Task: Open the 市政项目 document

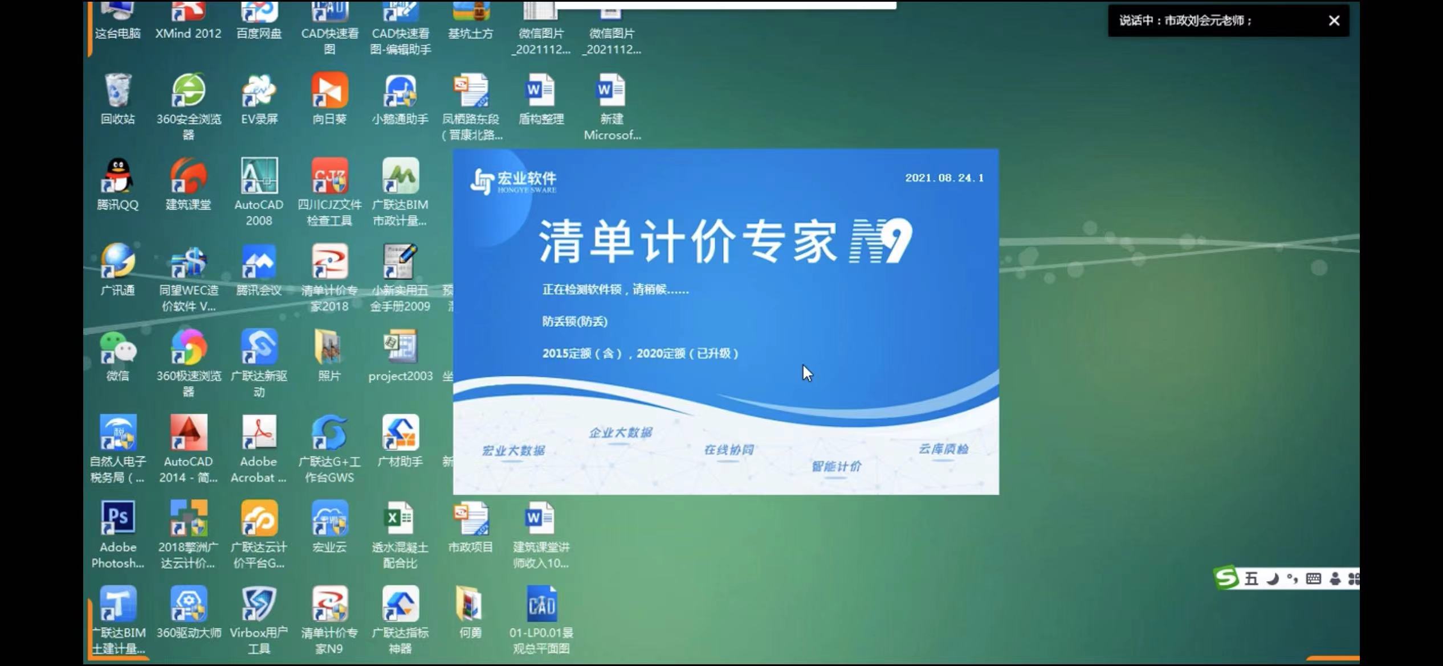Action: [x=470, y=527]
